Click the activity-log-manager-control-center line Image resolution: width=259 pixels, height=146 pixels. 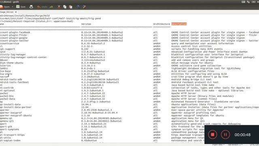click(23, 57)
